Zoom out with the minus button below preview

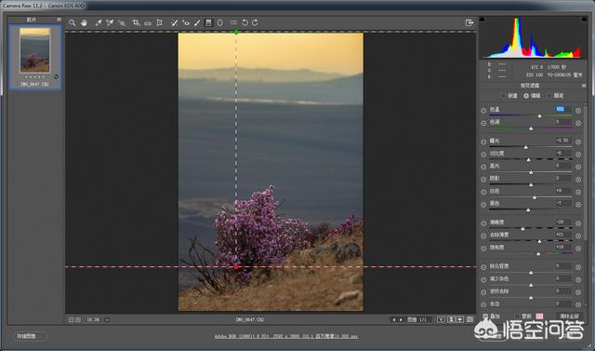click(71, 320)
